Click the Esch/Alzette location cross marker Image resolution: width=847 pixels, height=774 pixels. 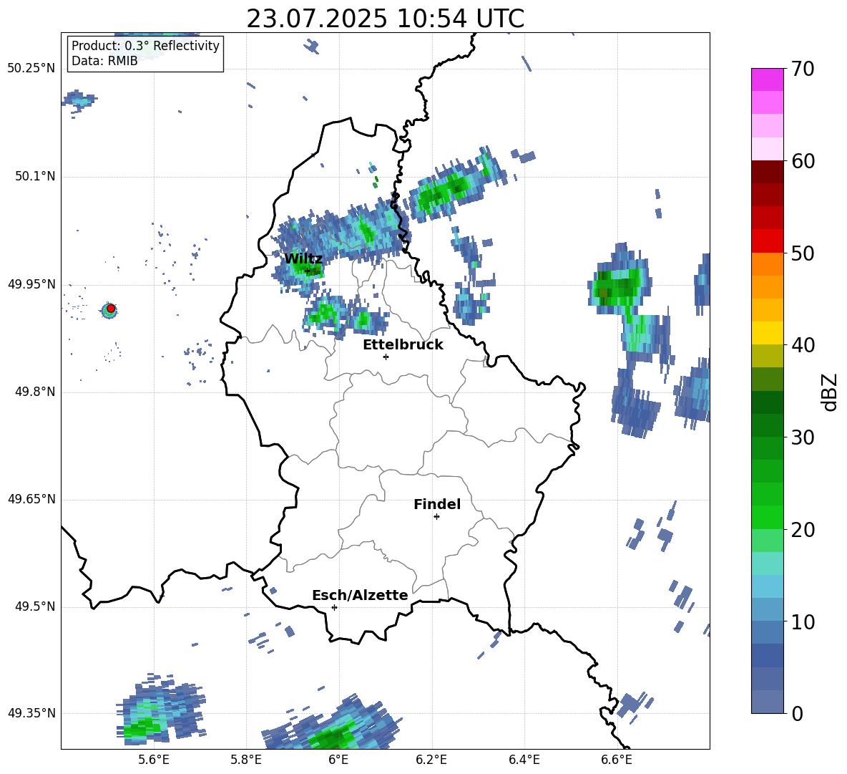(334, 607)
